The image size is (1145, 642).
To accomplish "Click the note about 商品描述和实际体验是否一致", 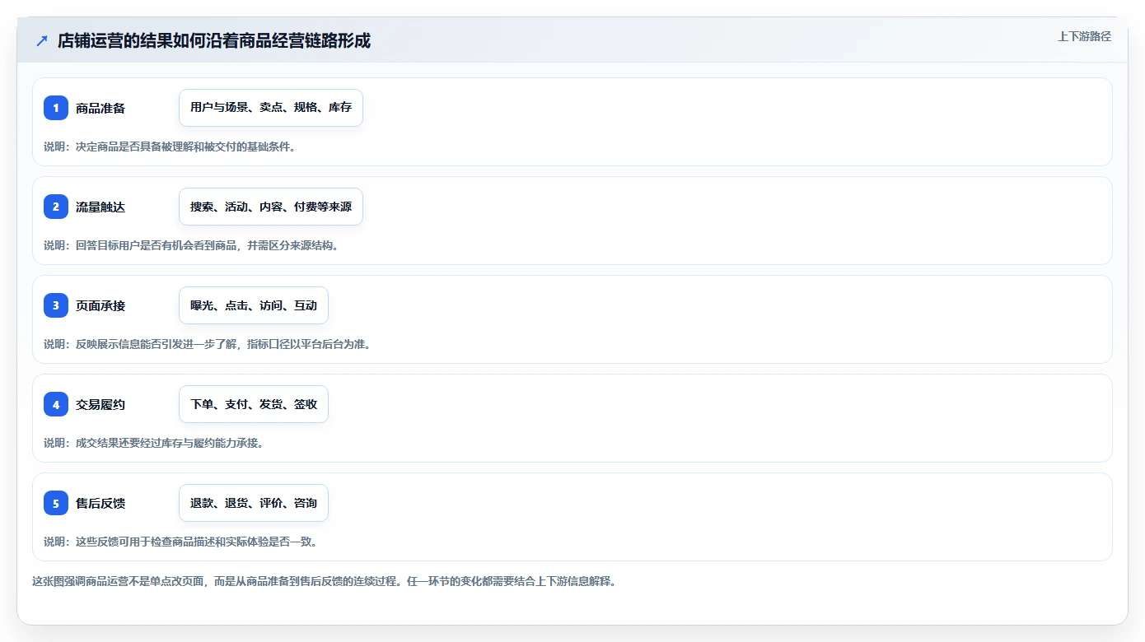I will point(180,542).
